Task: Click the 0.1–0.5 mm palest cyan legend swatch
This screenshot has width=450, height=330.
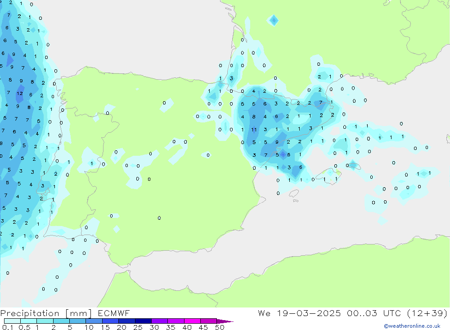Action: pos(12,321)
